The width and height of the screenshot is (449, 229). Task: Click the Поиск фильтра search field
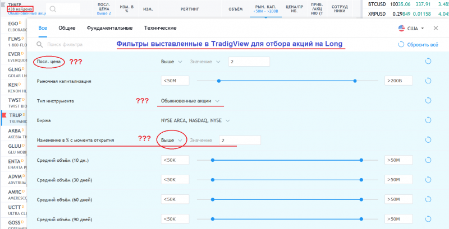[x=65, y=45]
